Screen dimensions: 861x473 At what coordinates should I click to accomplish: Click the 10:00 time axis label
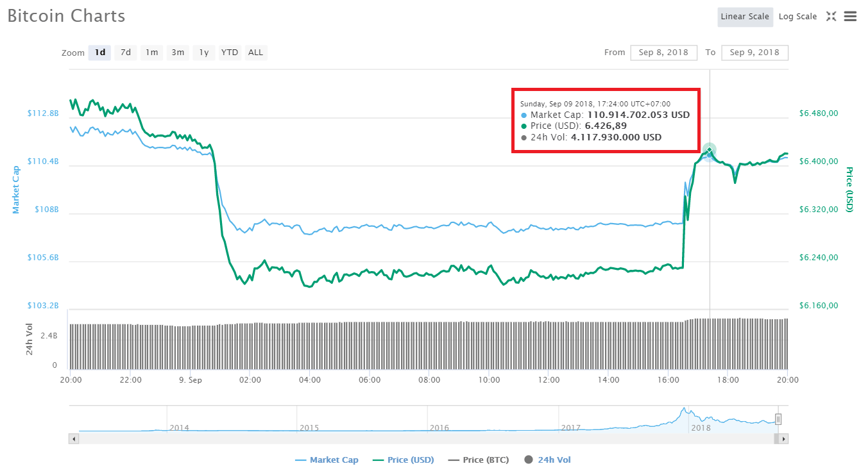[x=489, y=379]
